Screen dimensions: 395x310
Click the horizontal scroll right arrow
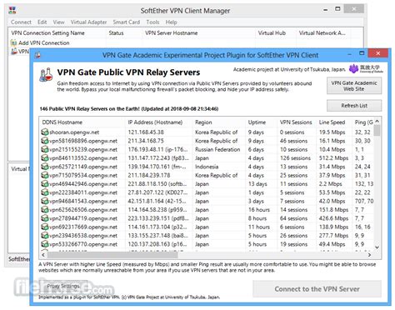coord(369,254)
